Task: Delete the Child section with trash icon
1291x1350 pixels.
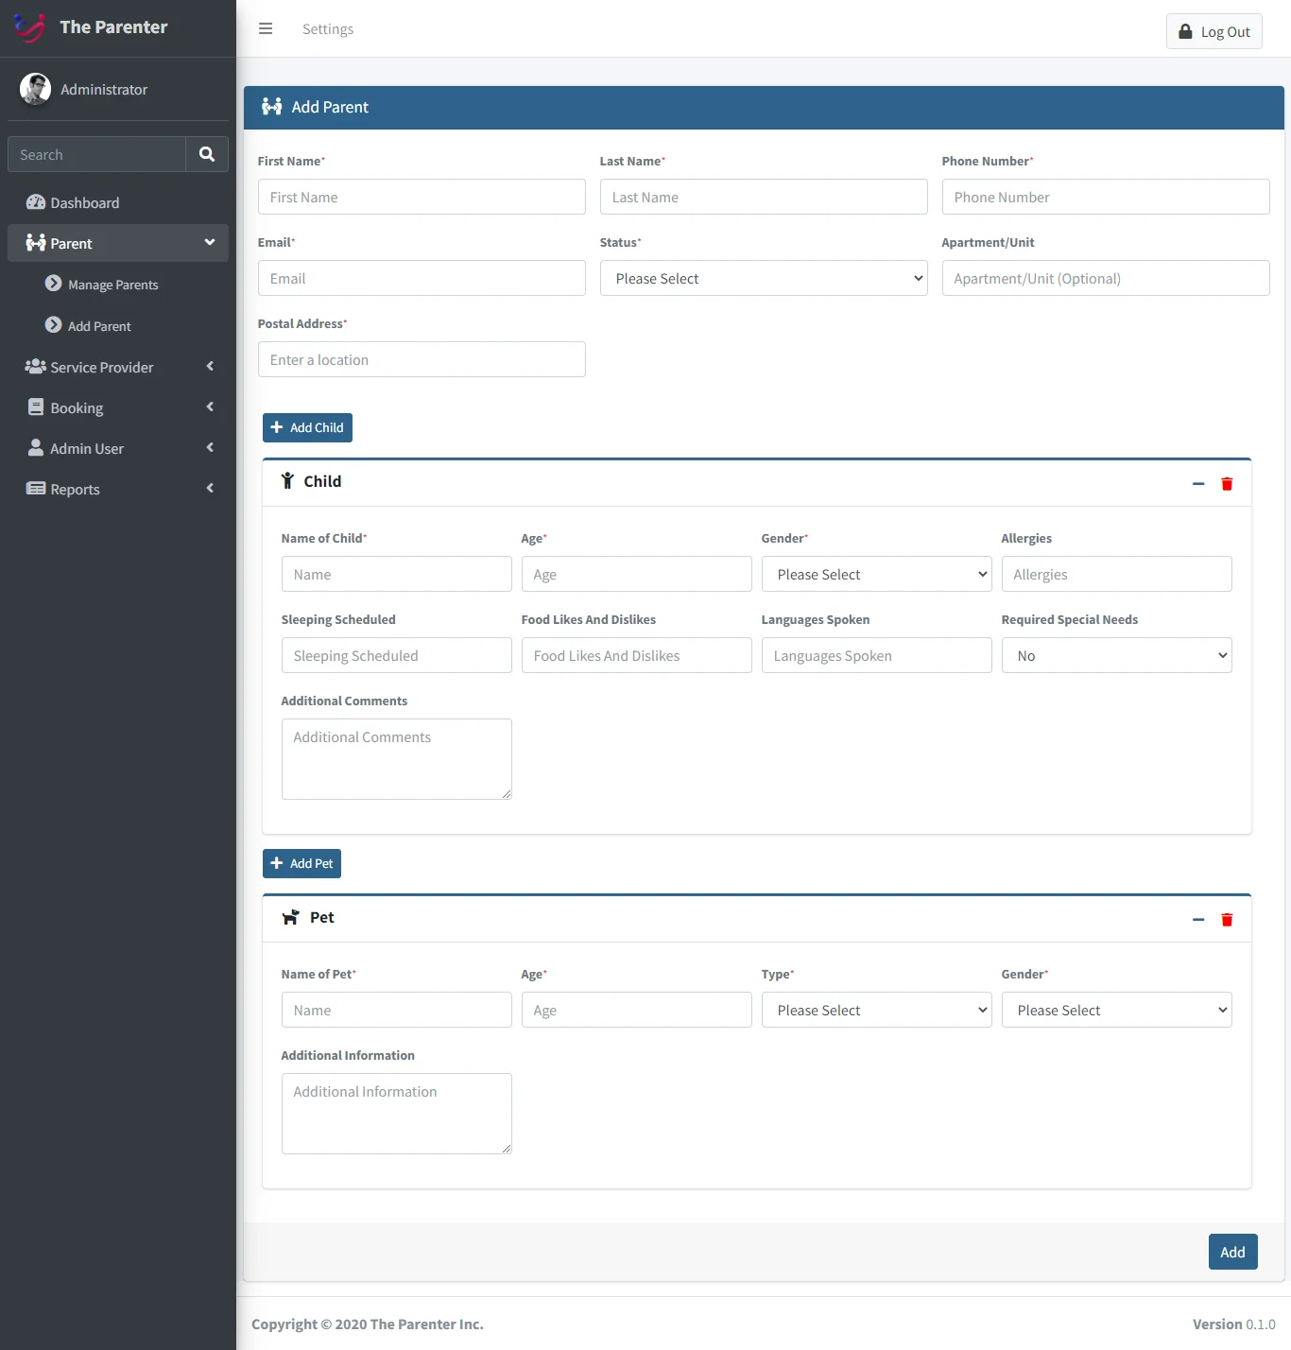Action: point(1227,484)
